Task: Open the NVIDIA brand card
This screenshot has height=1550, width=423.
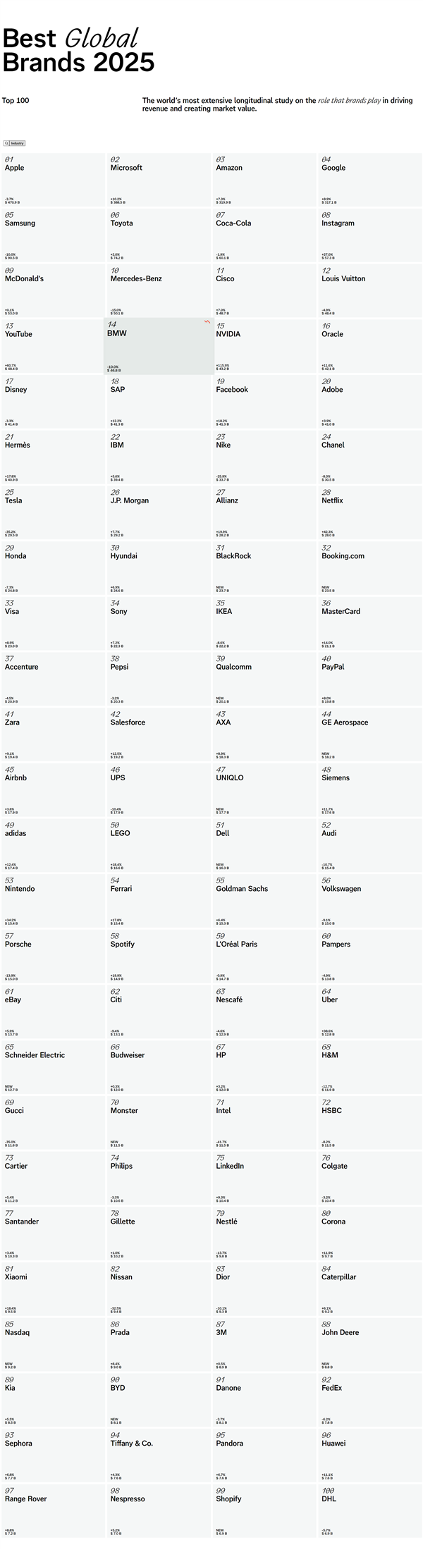Action: (x=264, y=346)
